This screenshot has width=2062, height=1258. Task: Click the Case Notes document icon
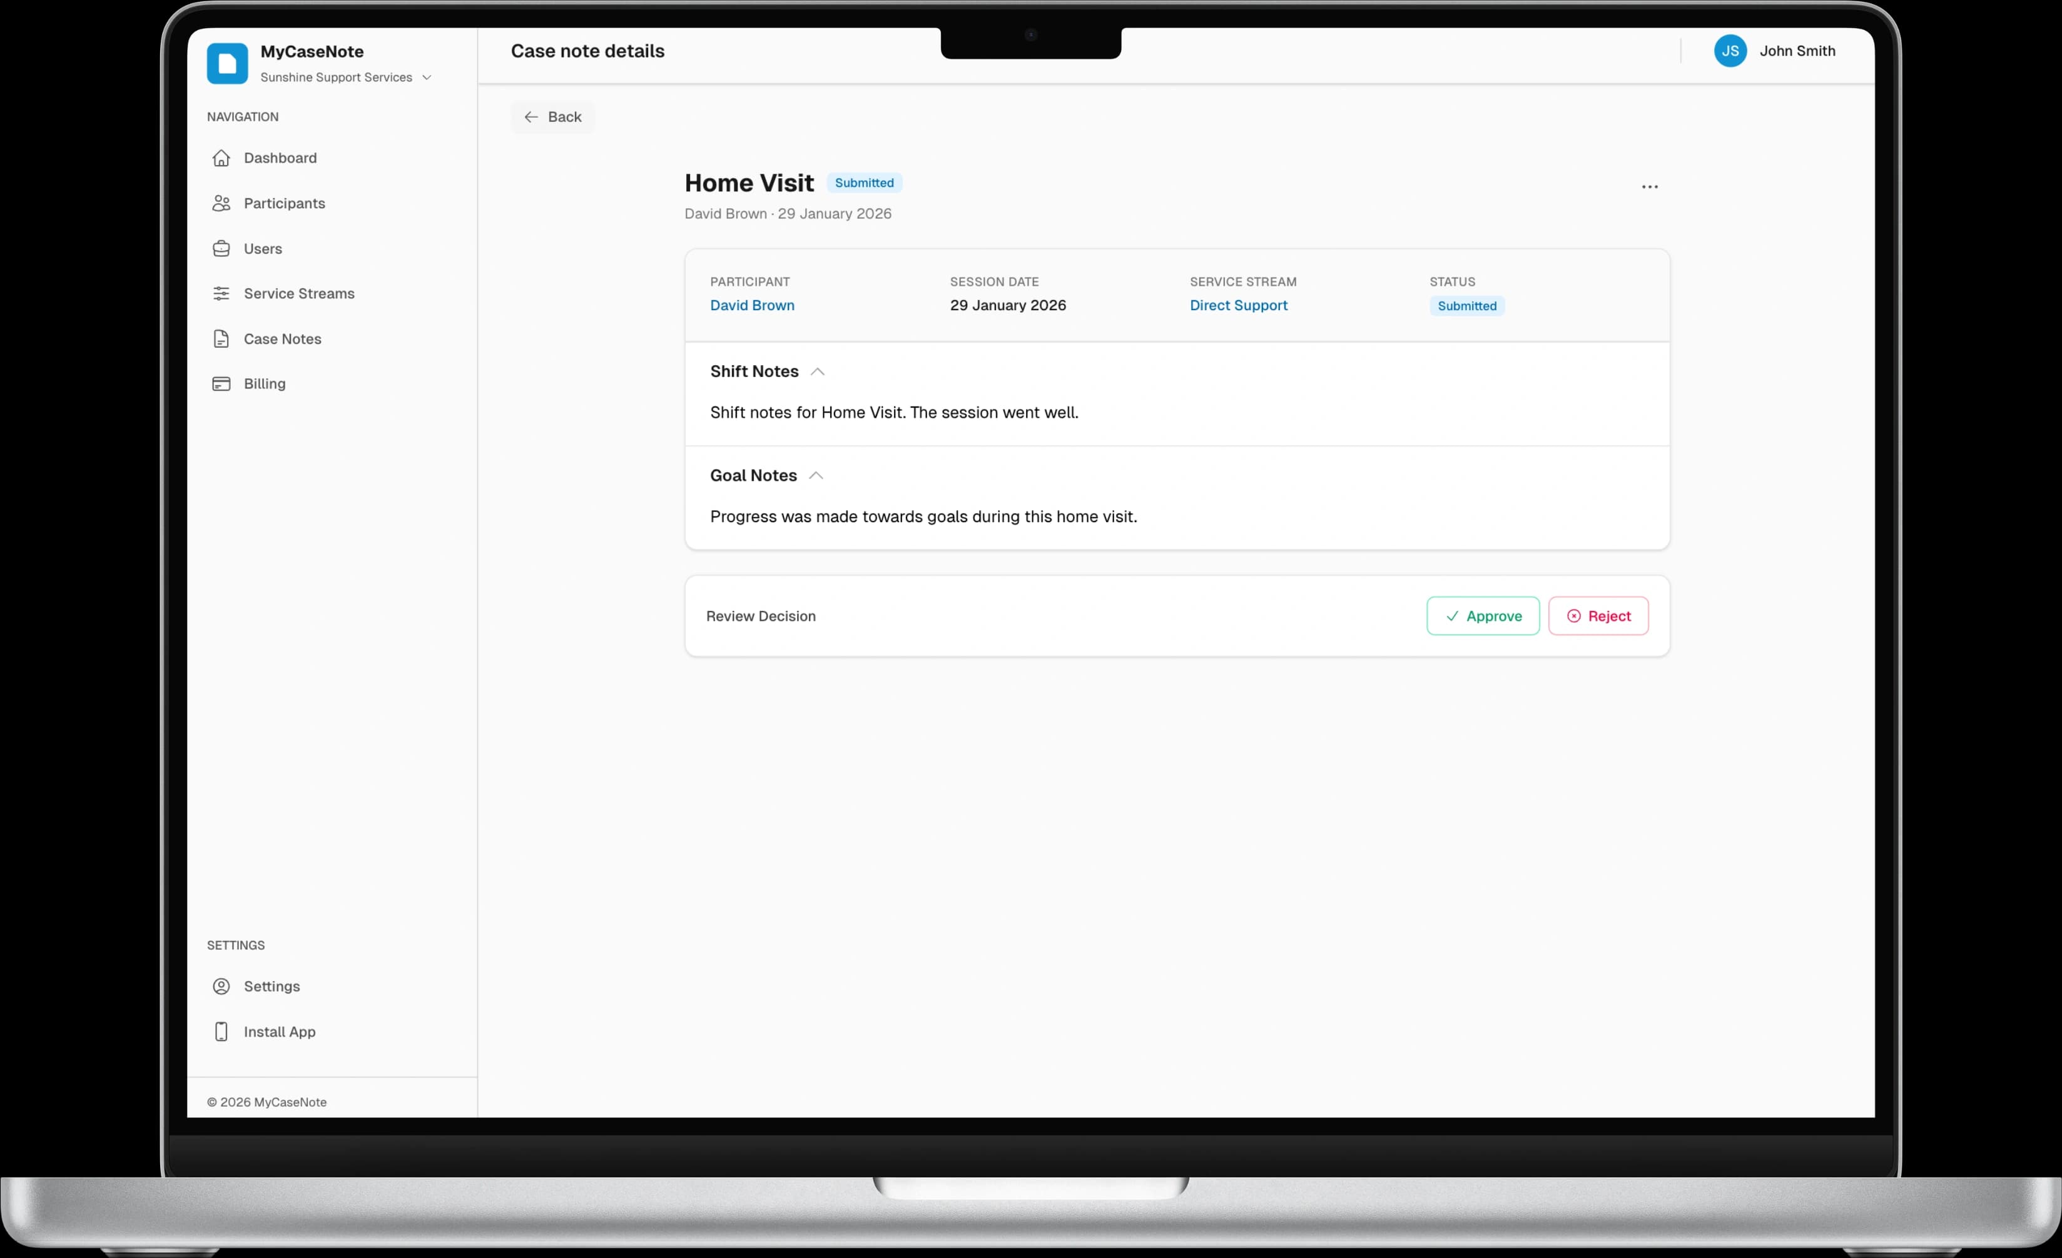point(221,339)
